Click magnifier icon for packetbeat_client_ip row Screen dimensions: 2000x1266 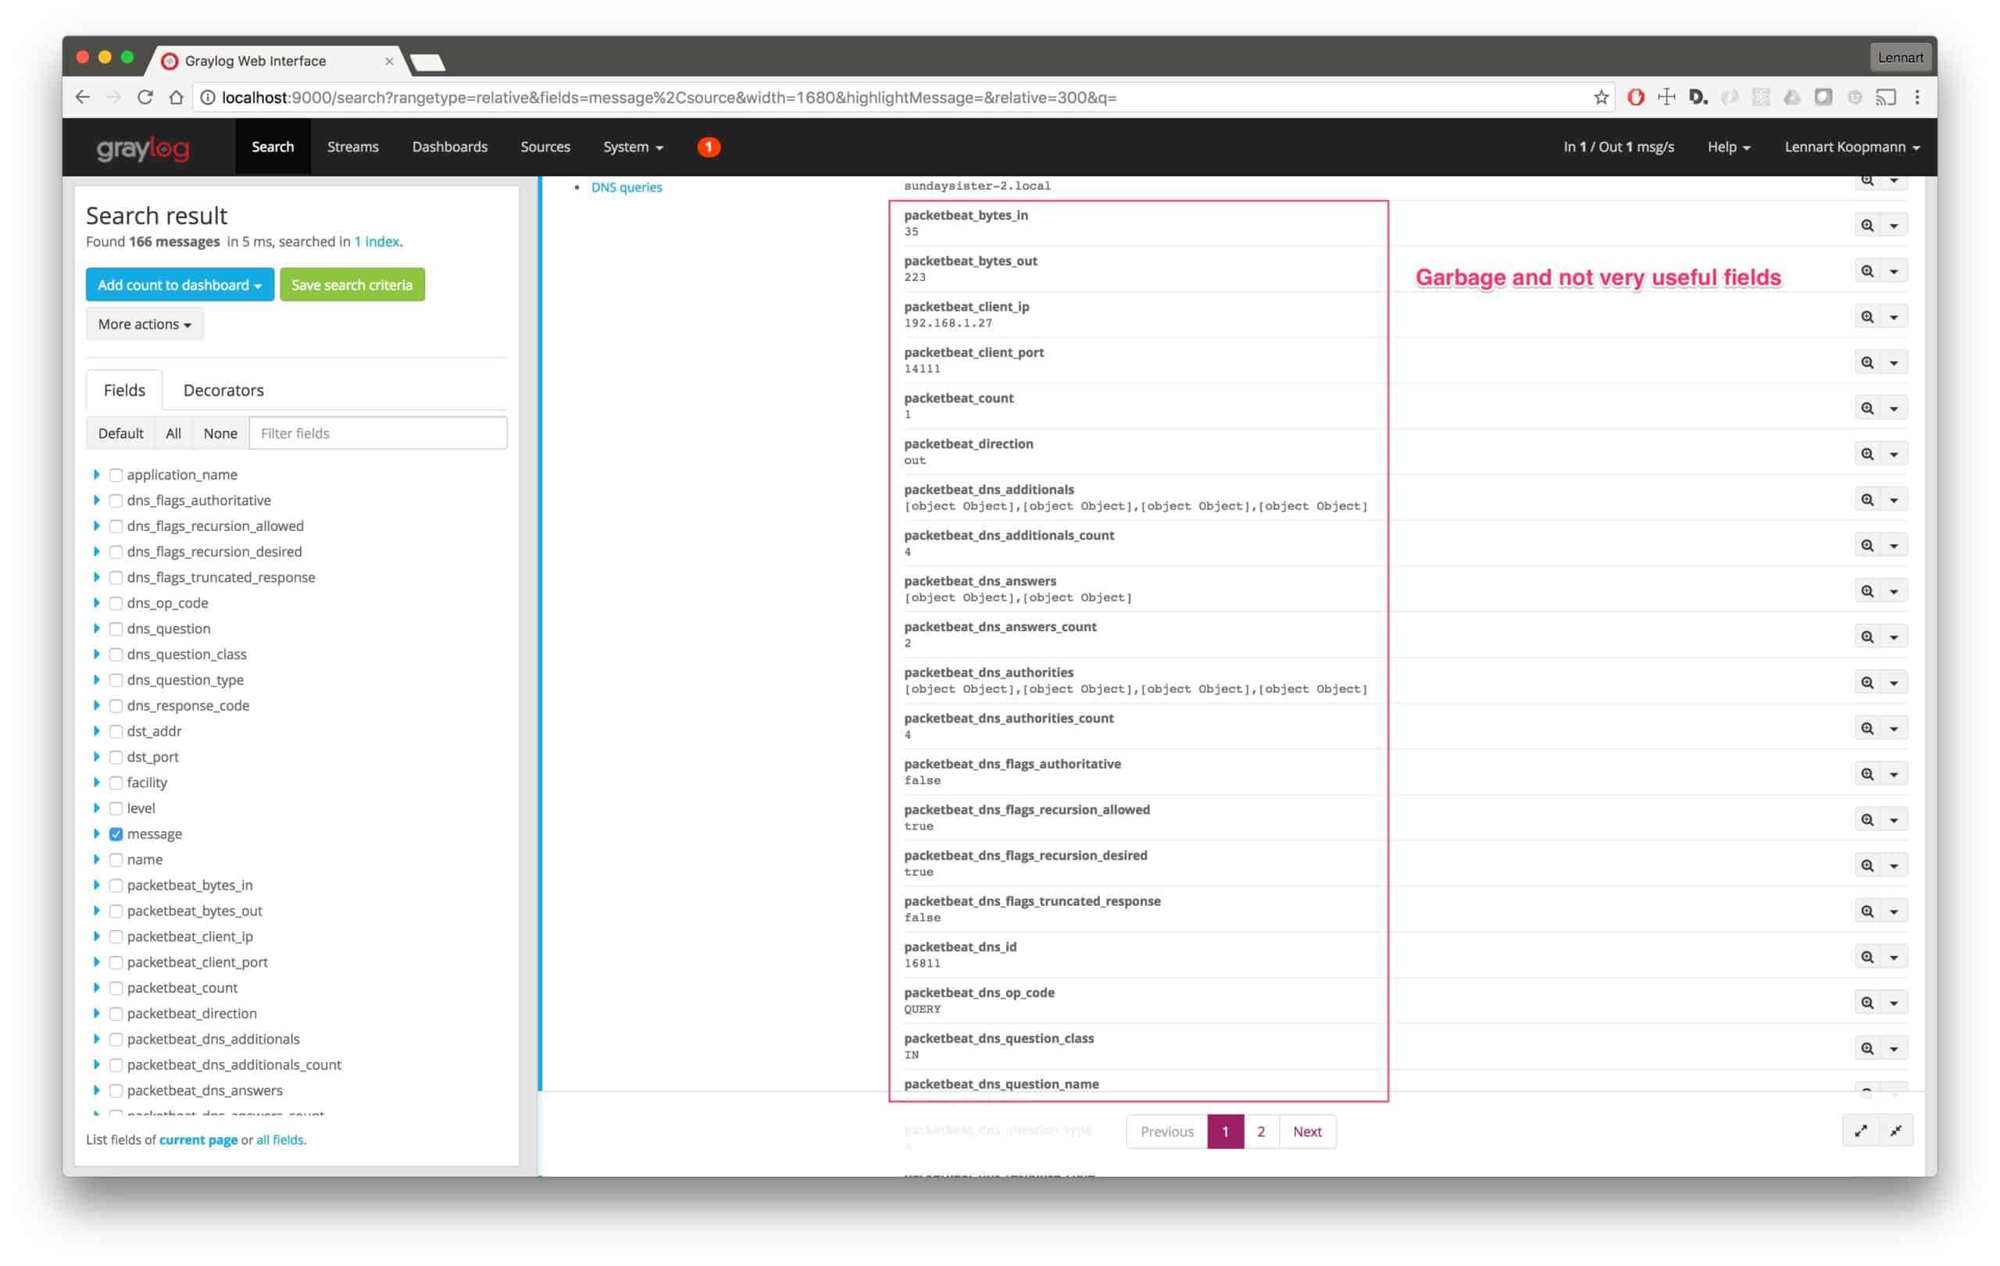tap(1866, 316)
